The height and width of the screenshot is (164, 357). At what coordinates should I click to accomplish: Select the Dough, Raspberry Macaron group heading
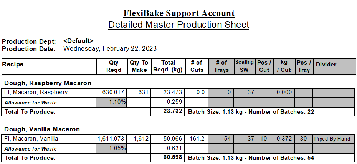pos(48,83)
